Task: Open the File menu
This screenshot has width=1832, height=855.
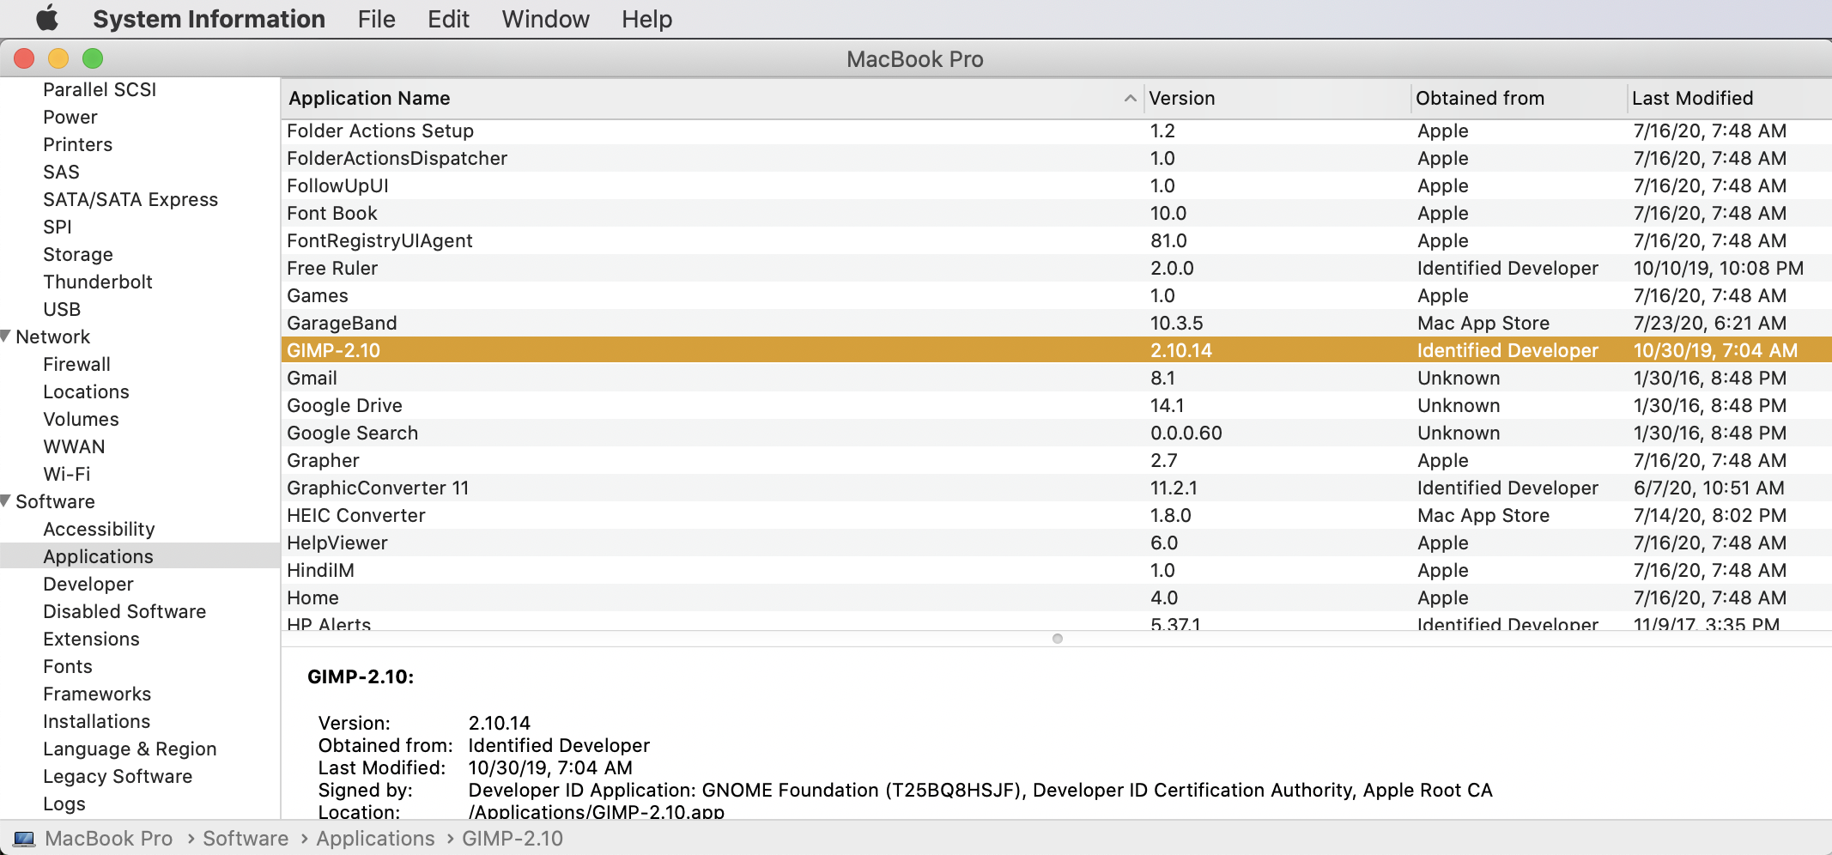Action: [x=376, y=19]
